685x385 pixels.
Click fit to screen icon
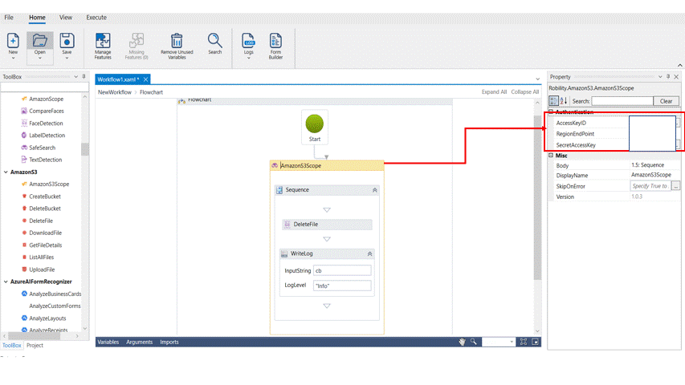(x=523, y=342)
